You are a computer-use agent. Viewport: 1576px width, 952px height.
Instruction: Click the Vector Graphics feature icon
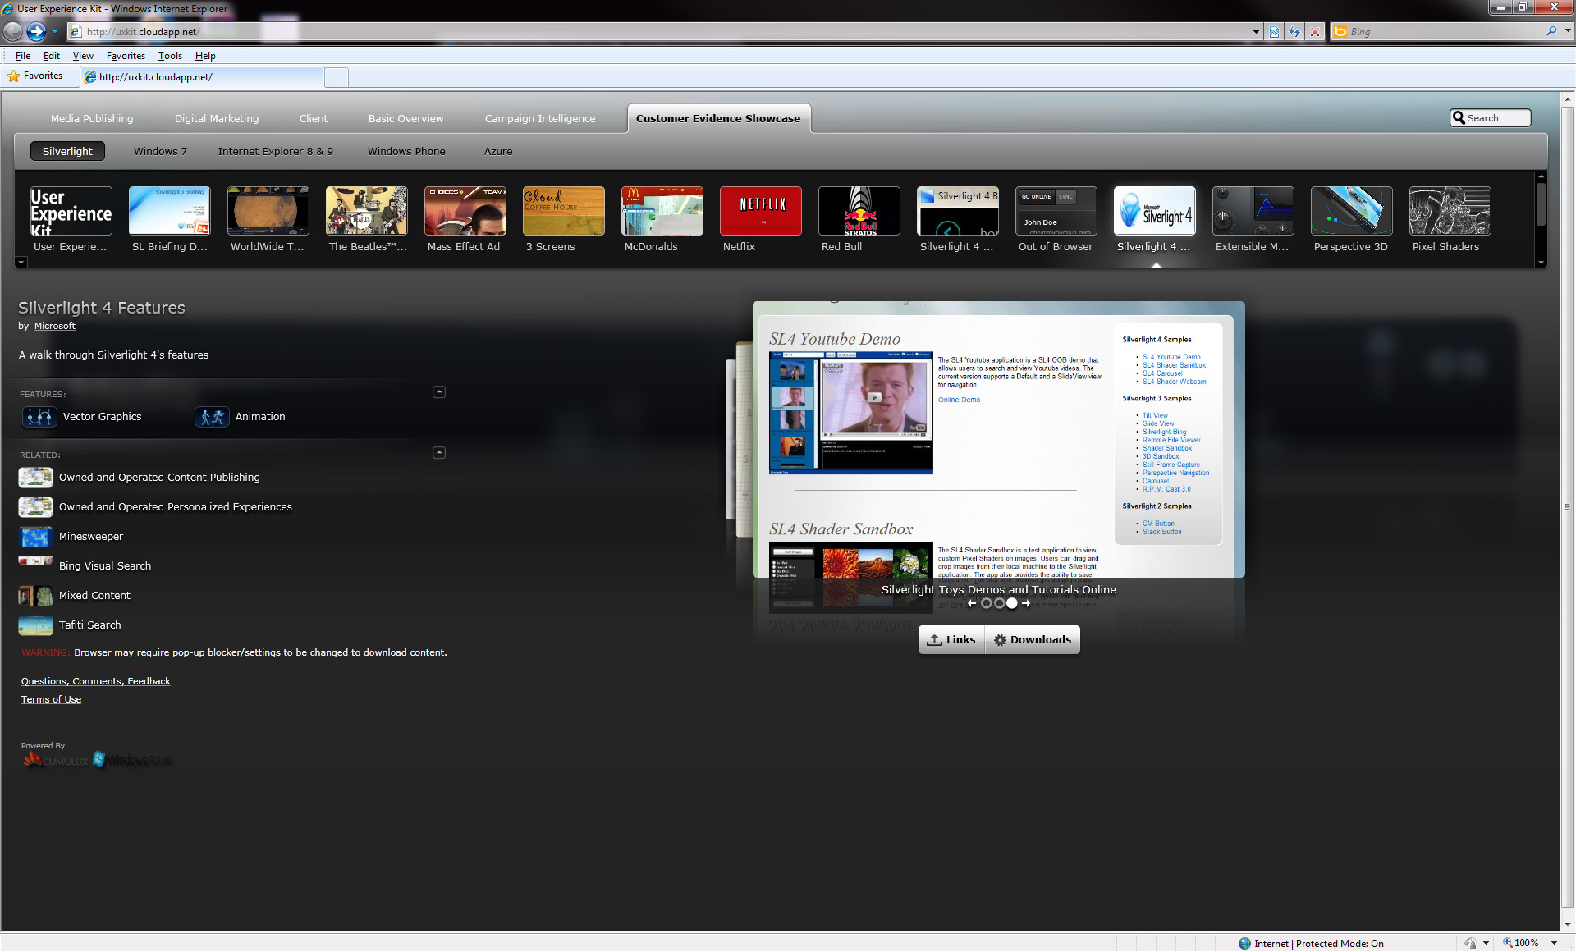[39, 417]
